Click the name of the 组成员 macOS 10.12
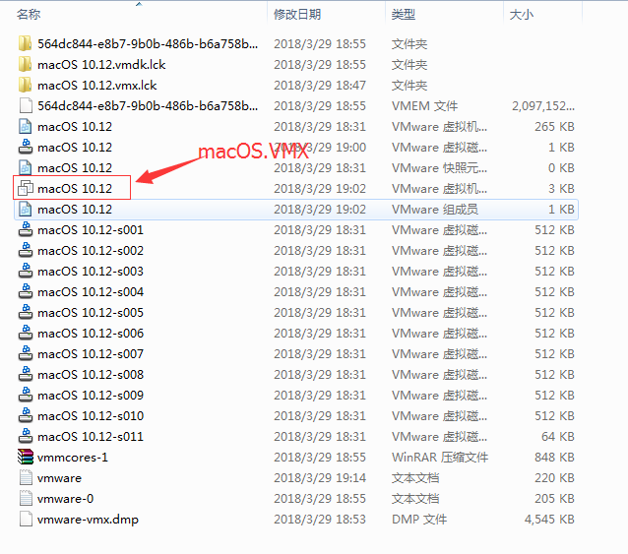 [x=75, y=210]
